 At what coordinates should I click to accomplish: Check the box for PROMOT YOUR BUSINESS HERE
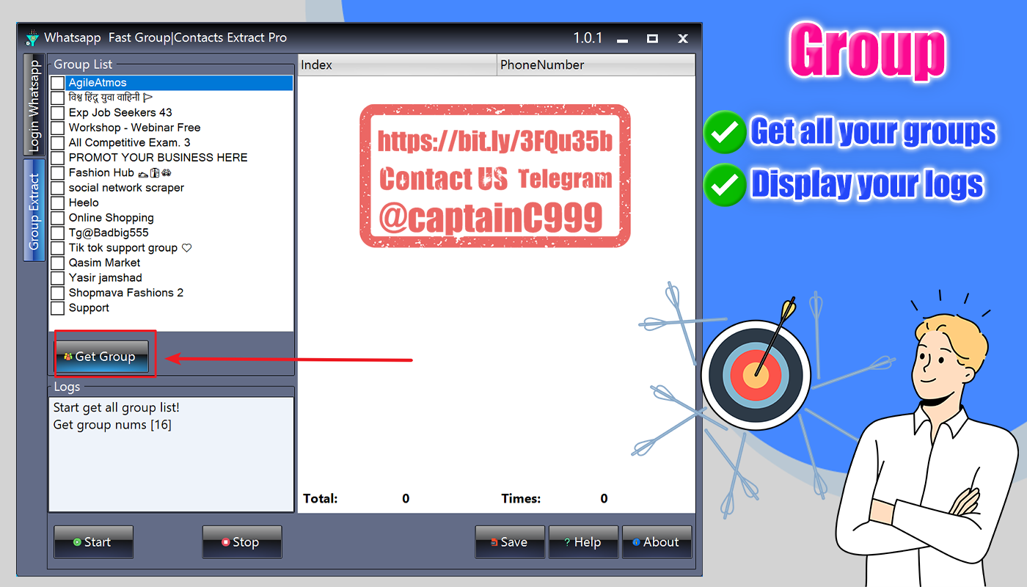pyautogui.click(x=57, y=158)
